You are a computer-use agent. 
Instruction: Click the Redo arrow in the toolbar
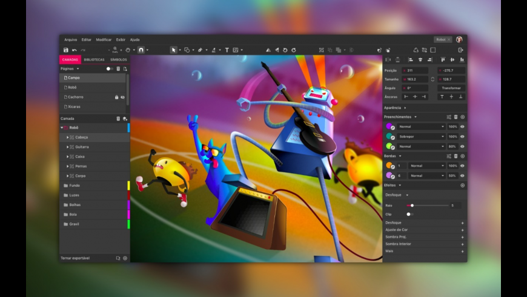[82, 50]
